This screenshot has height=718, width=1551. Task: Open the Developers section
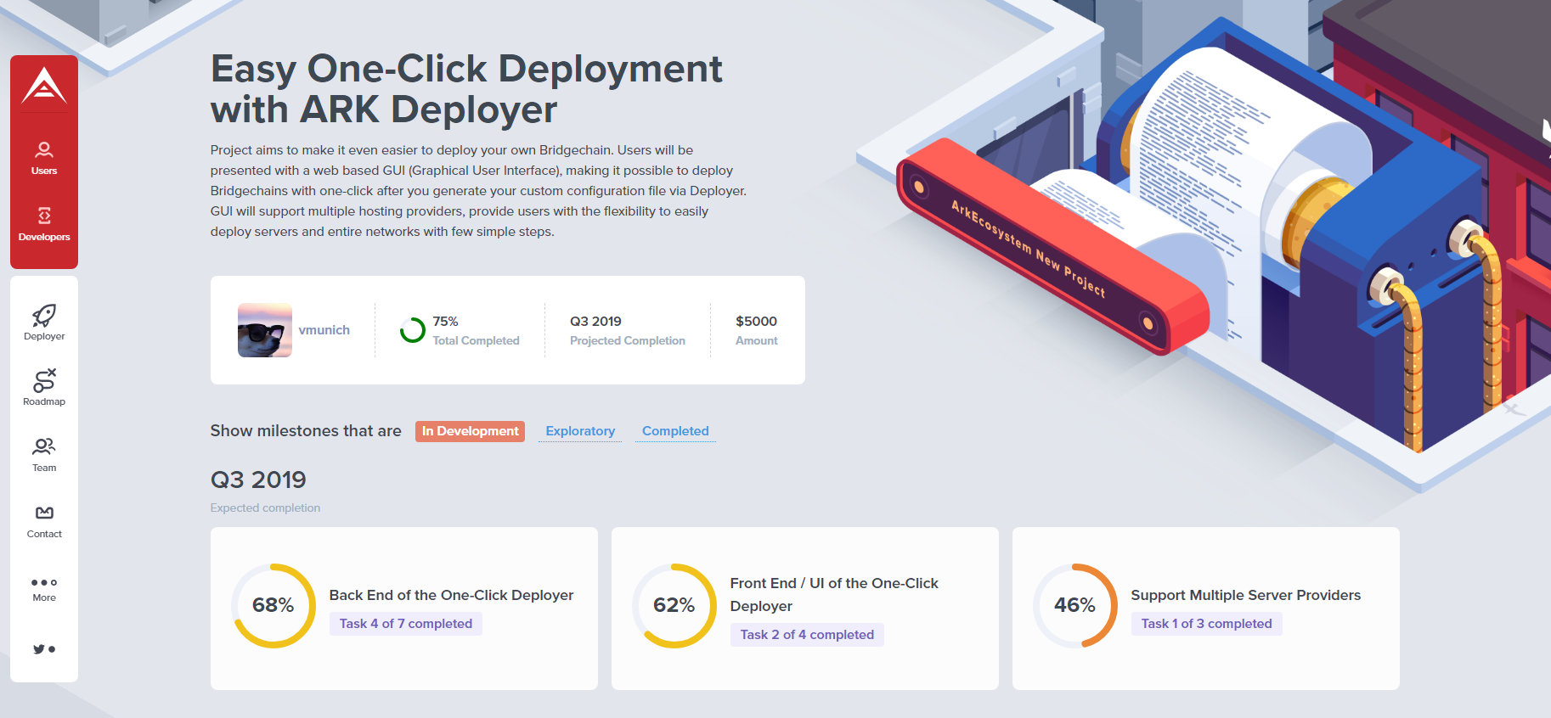(x=44, y=224)
